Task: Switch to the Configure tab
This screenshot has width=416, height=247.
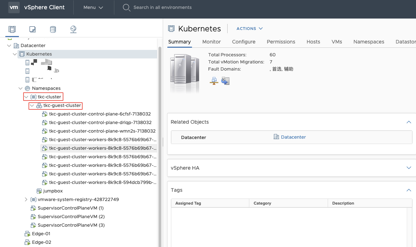Action: click(244, 42)
